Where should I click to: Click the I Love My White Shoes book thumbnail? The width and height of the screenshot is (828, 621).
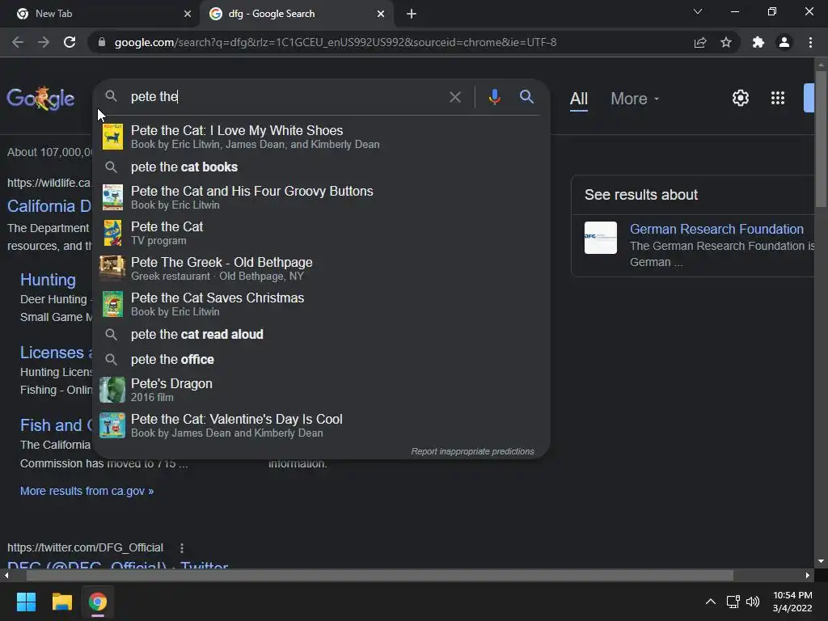click(112, 137)
